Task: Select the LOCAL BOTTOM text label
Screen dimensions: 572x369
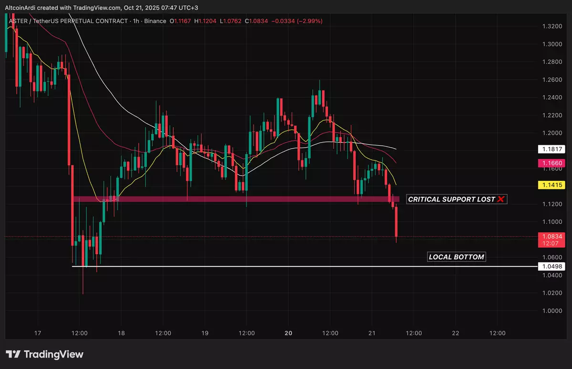Action: point(456,257)
